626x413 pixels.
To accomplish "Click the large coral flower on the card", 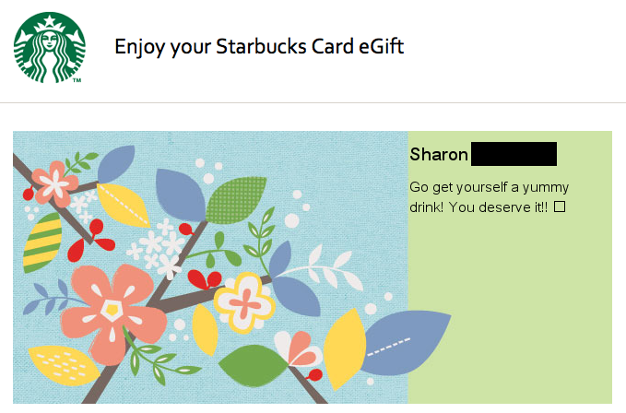I will point(112,308).
